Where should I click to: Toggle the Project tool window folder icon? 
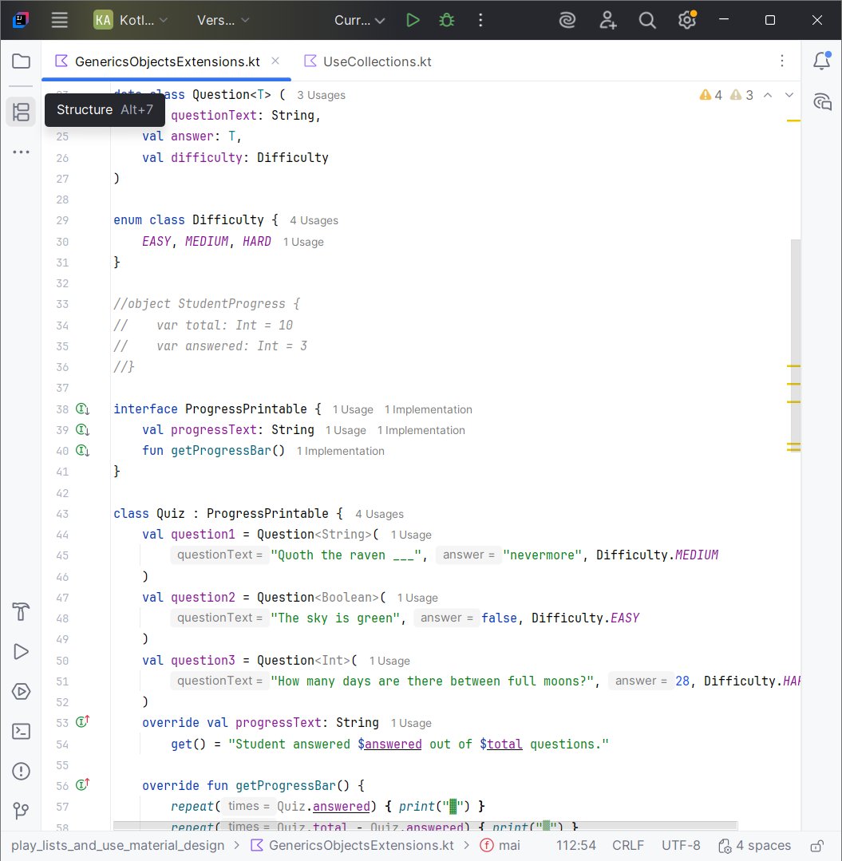(x=21, y=60)
